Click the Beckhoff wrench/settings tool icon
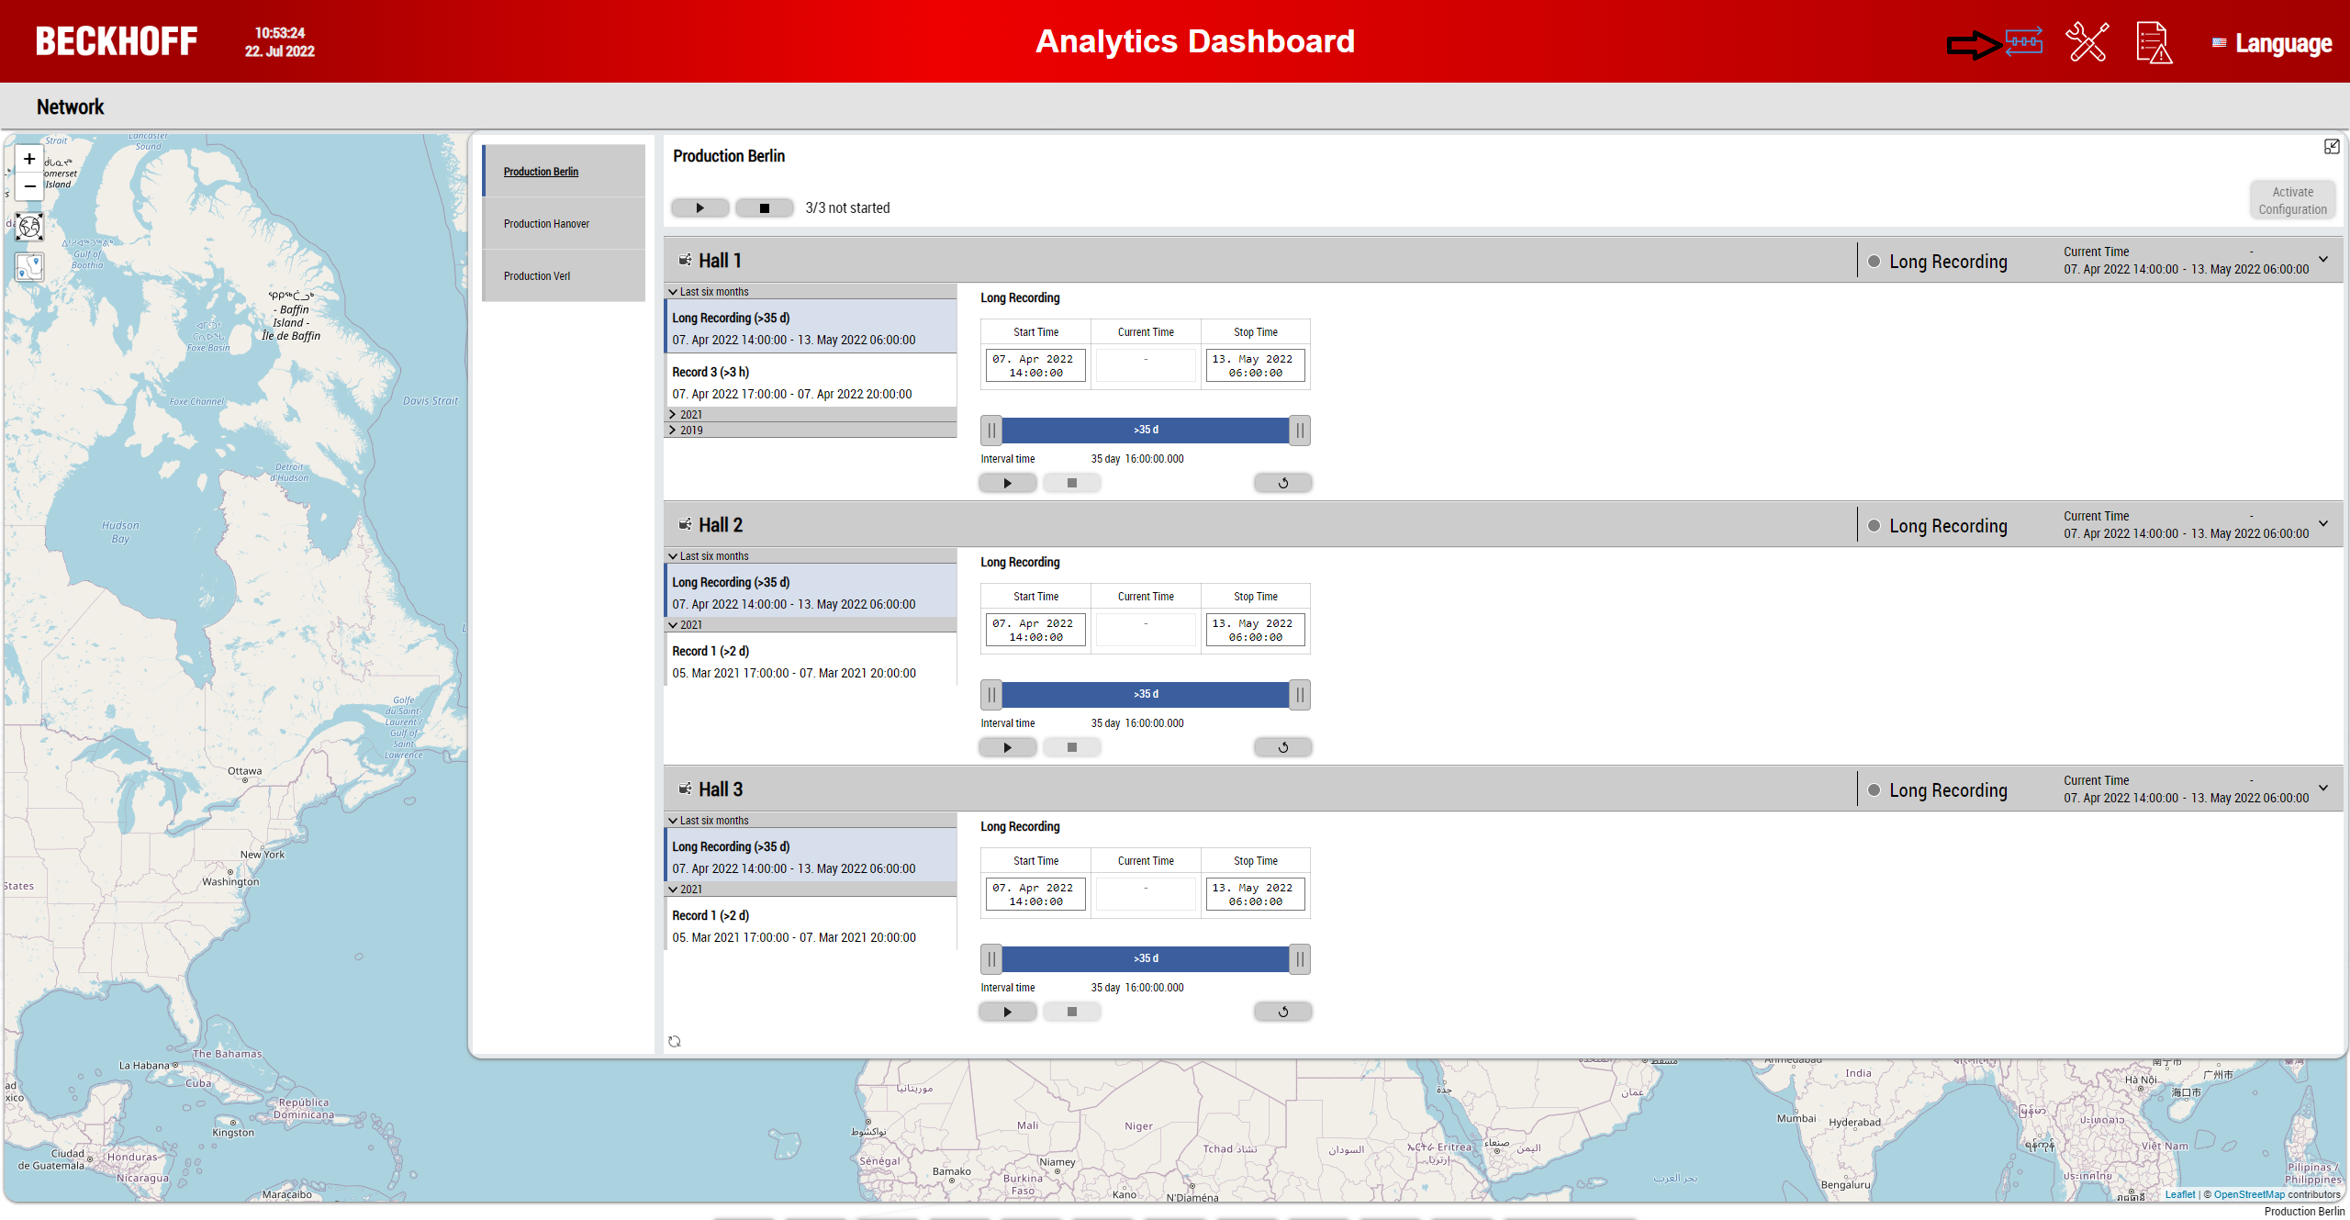The width and height of the screenshot is (2350, 1220). 2087,42
